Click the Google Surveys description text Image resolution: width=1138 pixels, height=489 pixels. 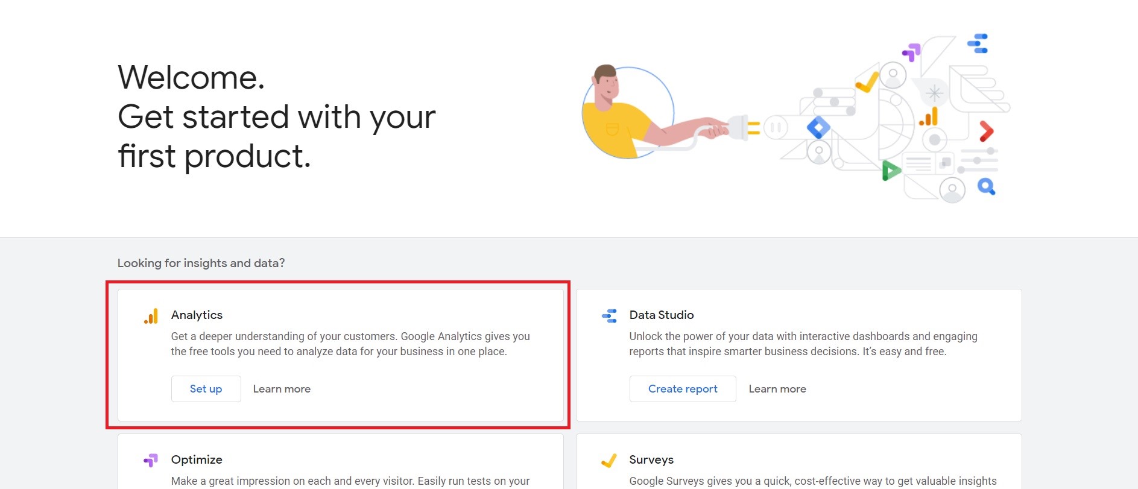click(813, 481)
